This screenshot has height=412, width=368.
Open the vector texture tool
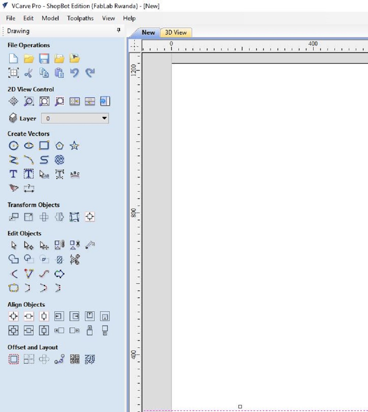coord(59,160)
